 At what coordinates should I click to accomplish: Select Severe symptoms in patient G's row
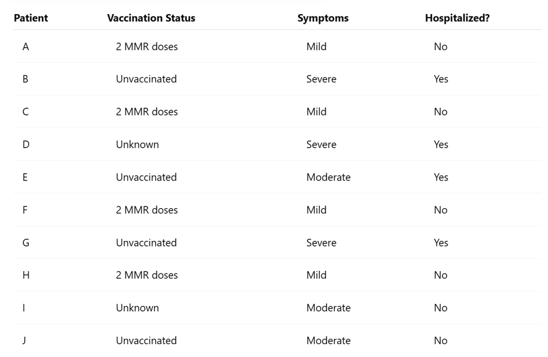pos(321,243)
